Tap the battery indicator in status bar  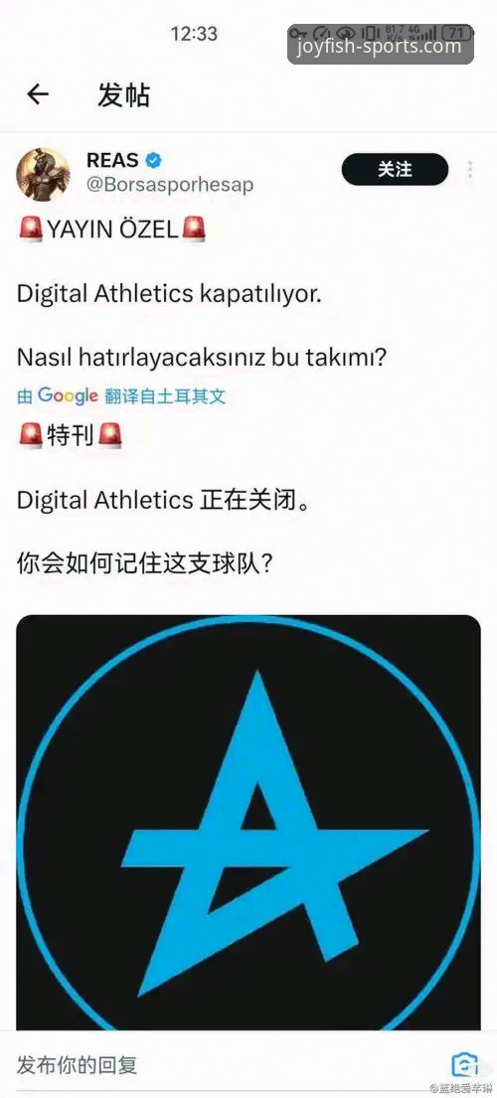pos(459,32)
